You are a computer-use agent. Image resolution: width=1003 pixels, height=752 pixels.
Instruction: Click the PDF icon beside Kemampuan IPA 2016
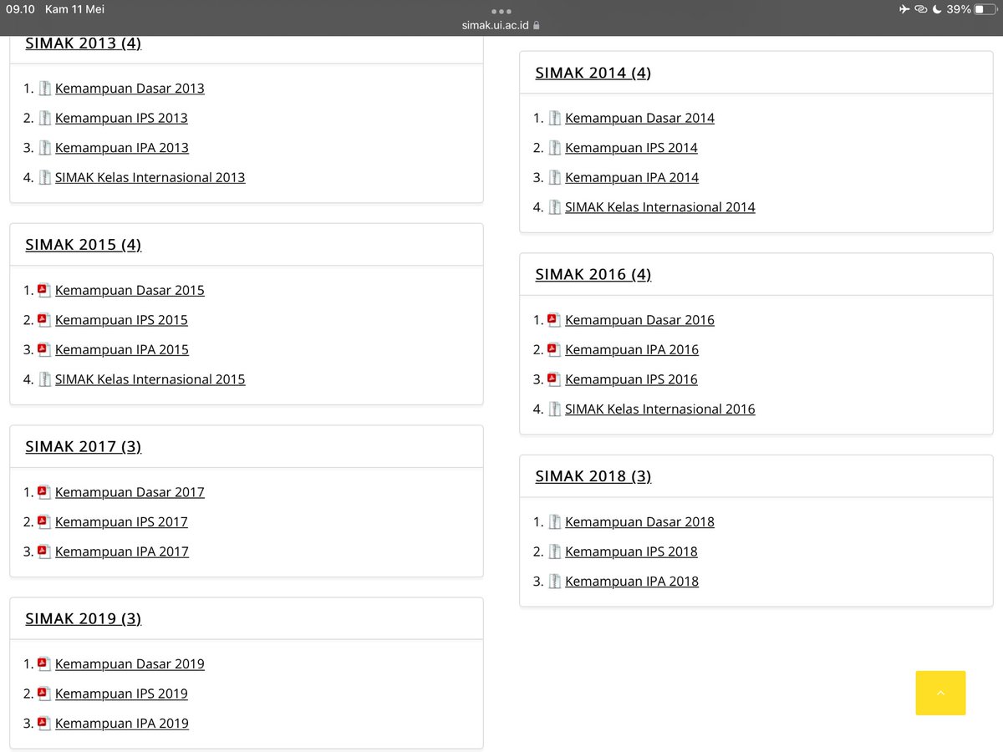point(554,349)
